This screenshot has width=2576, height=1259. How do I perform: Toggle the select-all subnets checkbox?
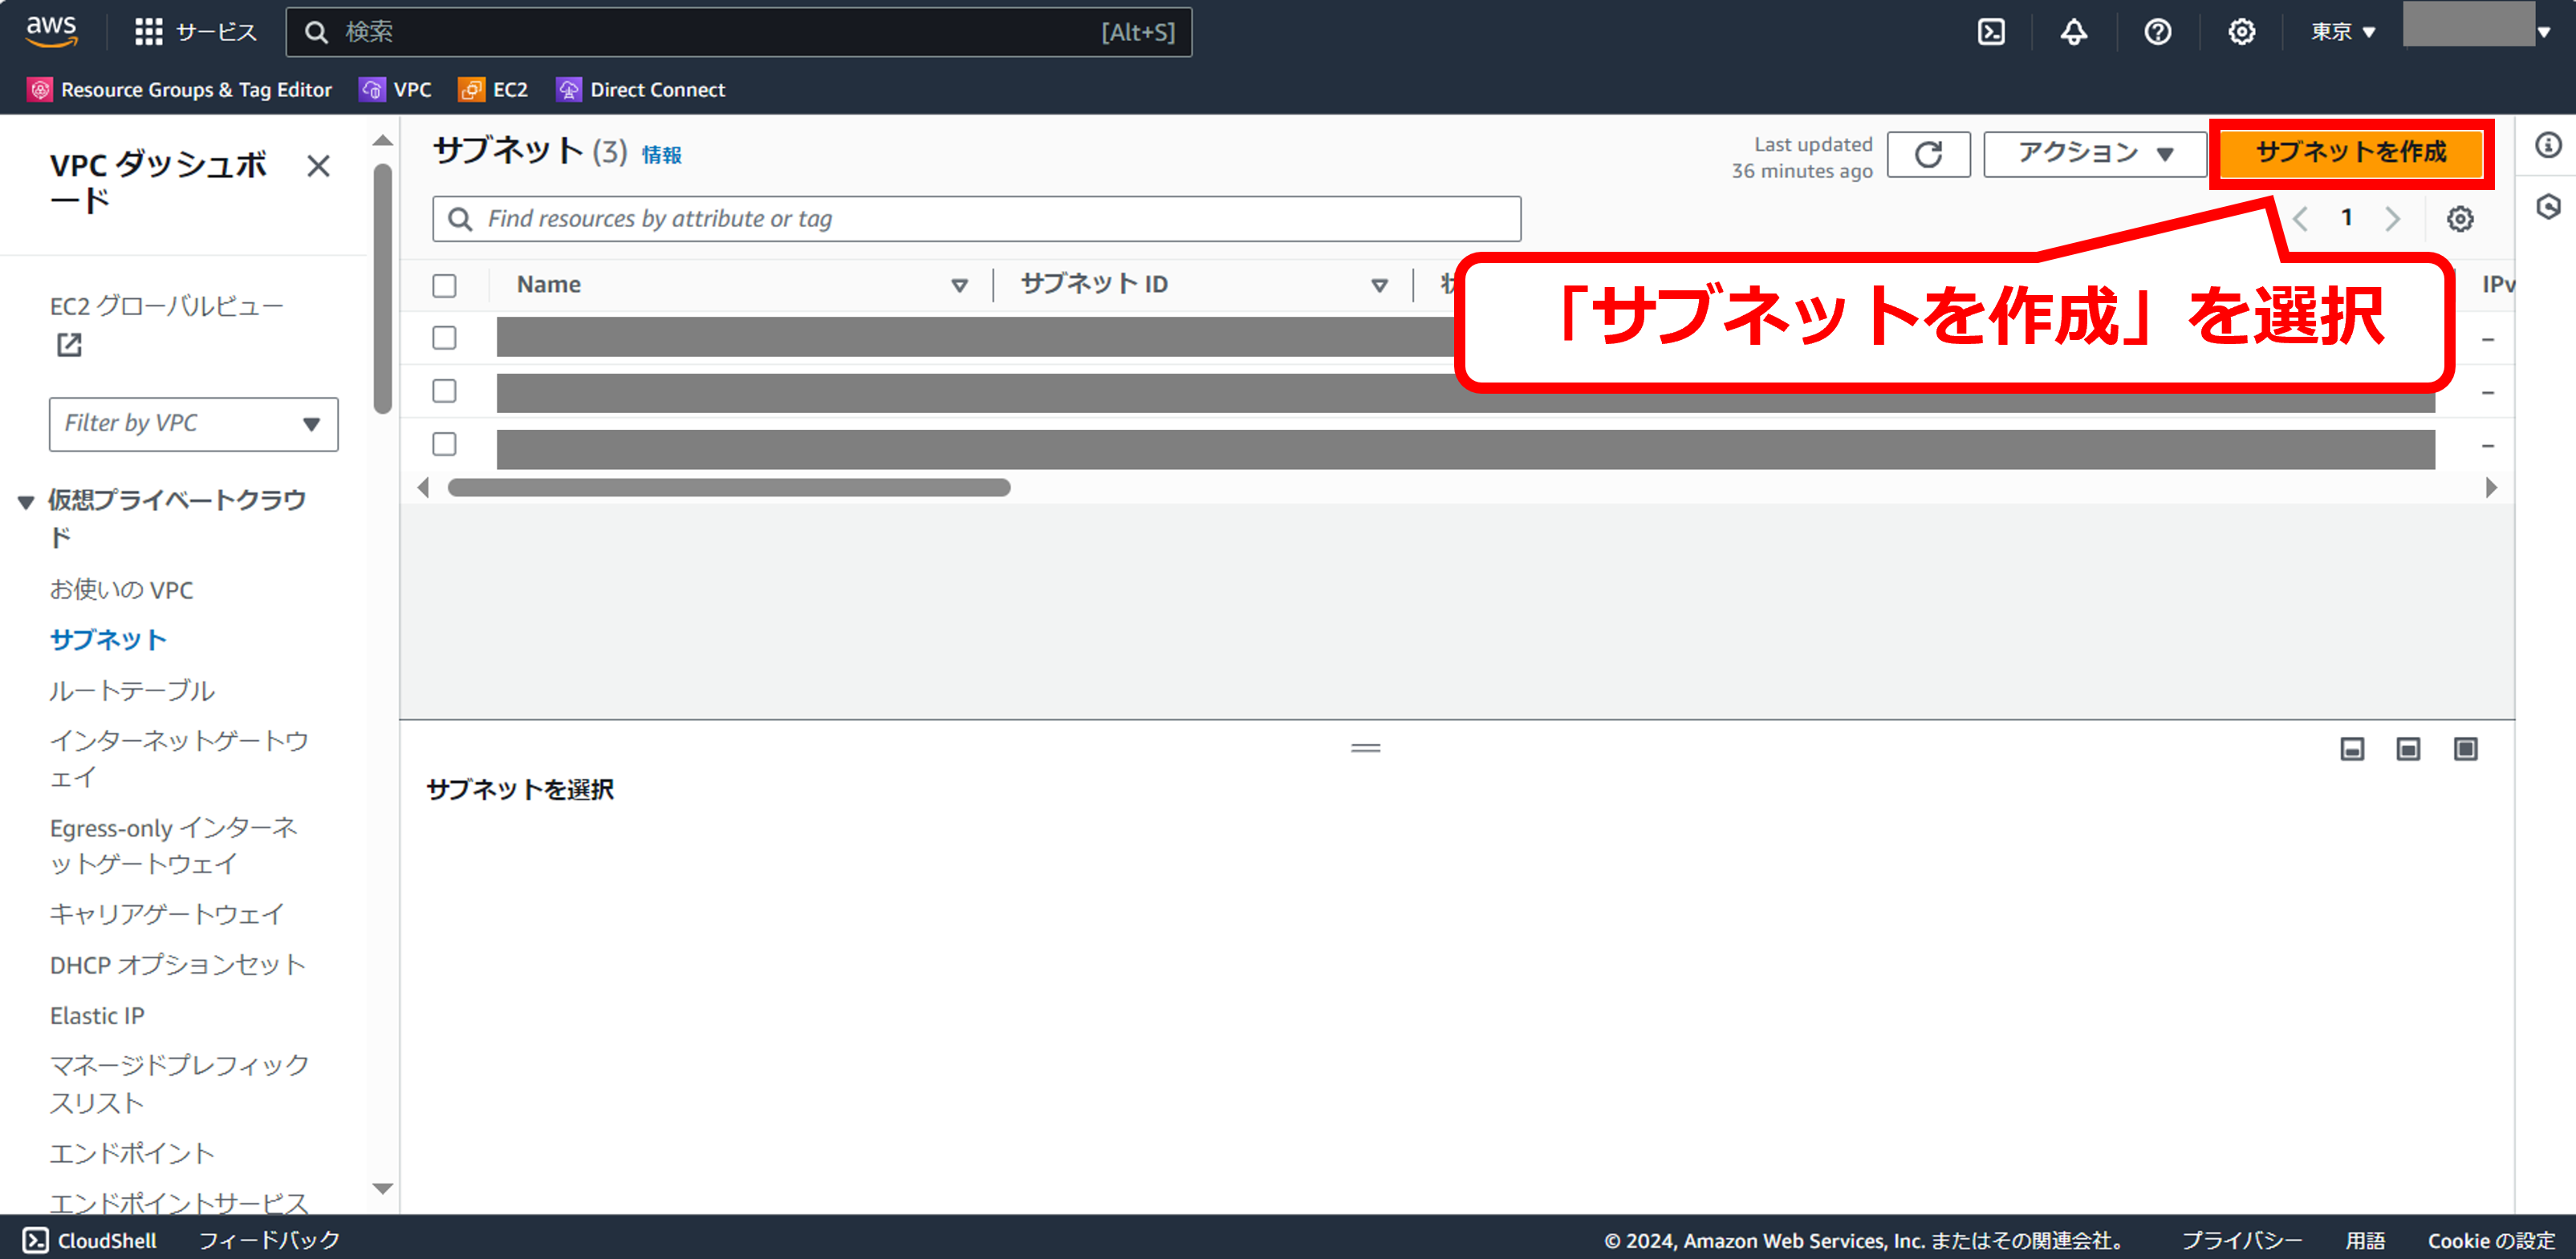click(x=444, y=285)
